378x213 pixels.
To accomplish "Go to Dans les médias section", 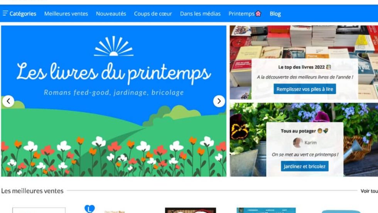I will tap(200, 14).
